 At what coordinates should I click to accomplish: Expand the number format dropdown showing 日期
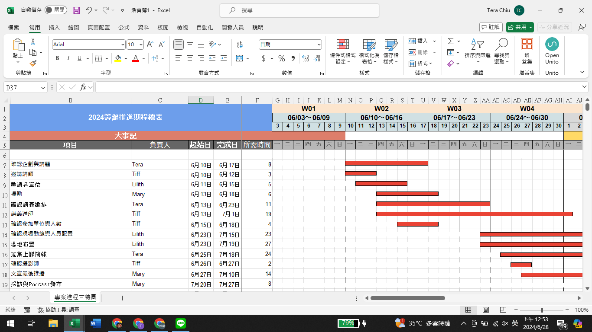[x=319, y=45]
